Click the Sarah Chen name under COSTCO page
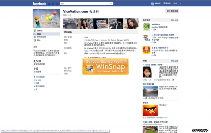The width and height of the screenshot is (211, 133). pyautogui.click(x=156, y=38)
